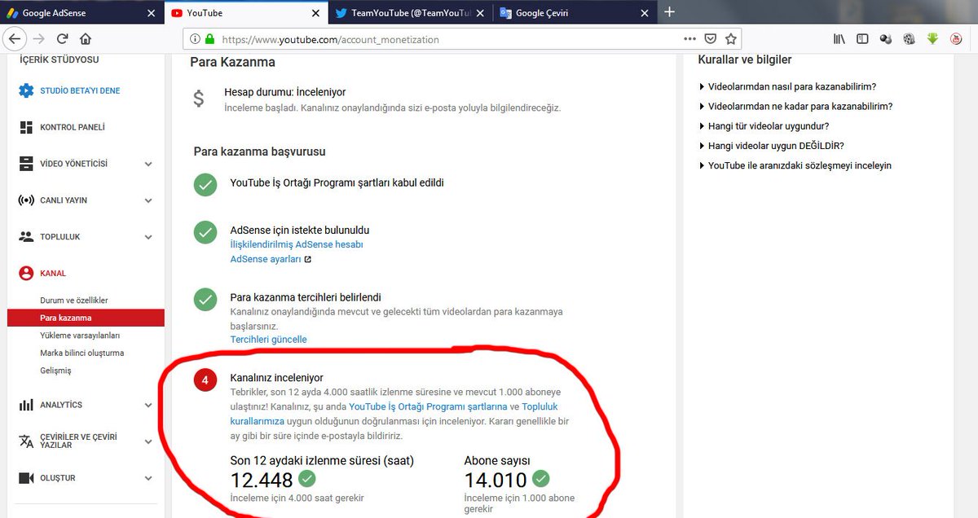This screenshot has width=978, height=518.
Task: Click the Topluluk people icon
Action: point(26,237)
